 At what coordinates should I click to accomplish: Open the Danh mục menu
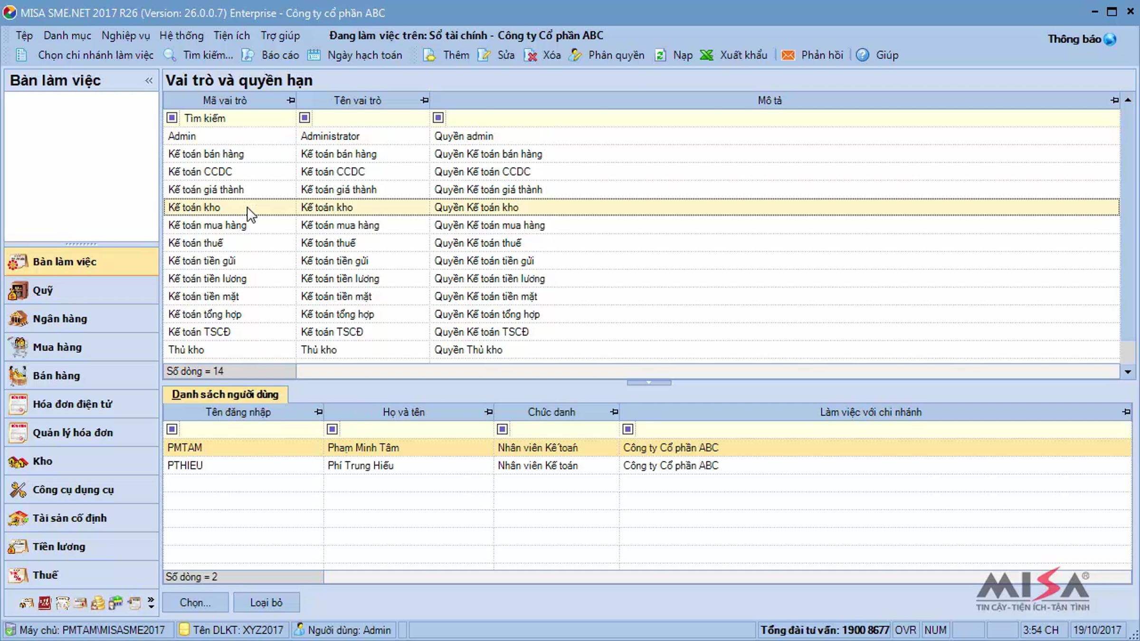point(67,36)
